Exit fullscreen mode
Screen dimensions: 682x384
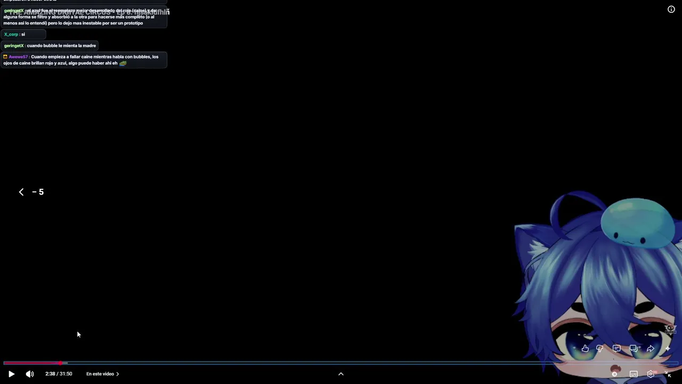(x=668, y=374)
